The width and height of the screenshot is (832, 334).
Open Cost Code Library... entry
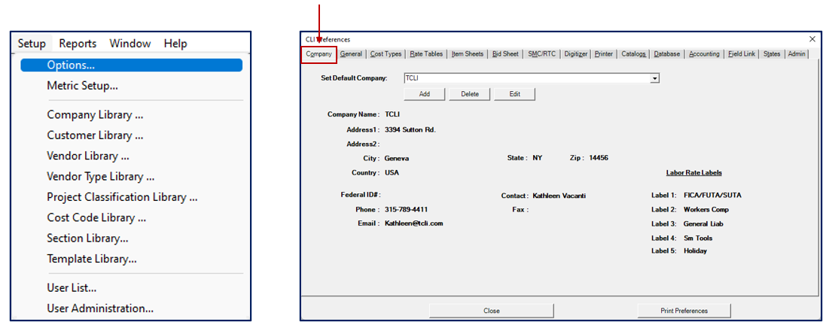click(96, 217)
